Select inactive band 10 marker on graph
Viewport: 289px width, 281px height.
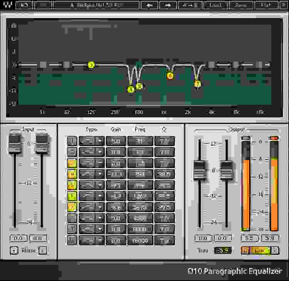click(259, 65)
